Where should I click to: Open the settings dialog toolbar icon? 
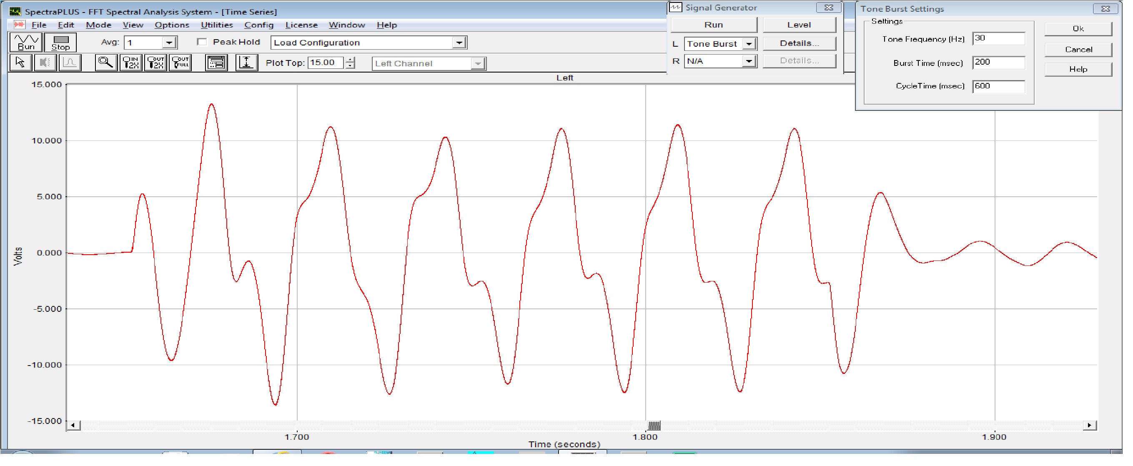[x=216, y=63]
